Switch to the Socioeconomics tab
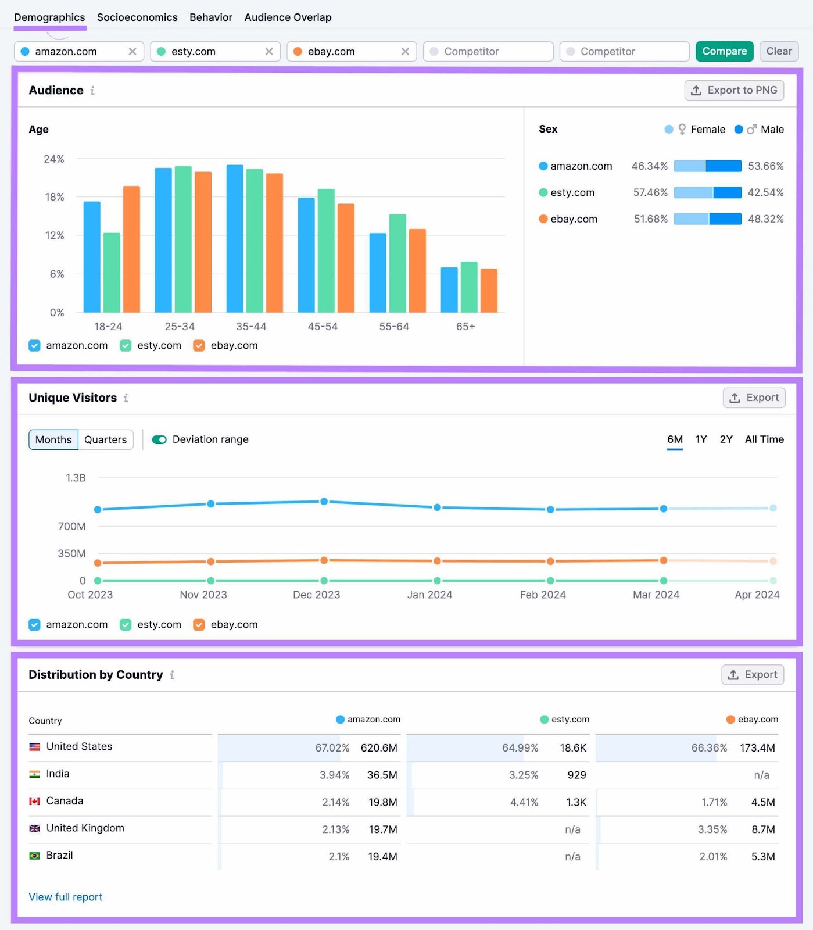813x930 pixels. click(137, 17)
